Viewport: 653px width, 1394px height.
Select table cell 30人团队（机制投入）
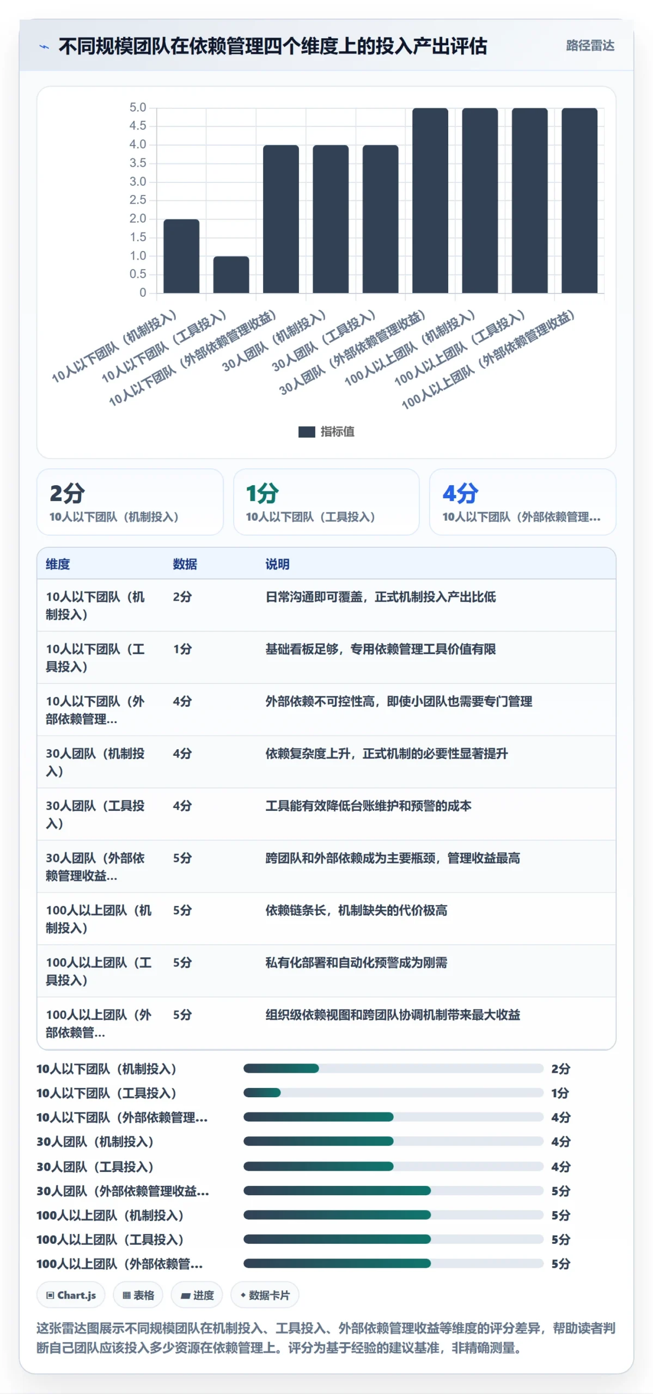[95, 762]
